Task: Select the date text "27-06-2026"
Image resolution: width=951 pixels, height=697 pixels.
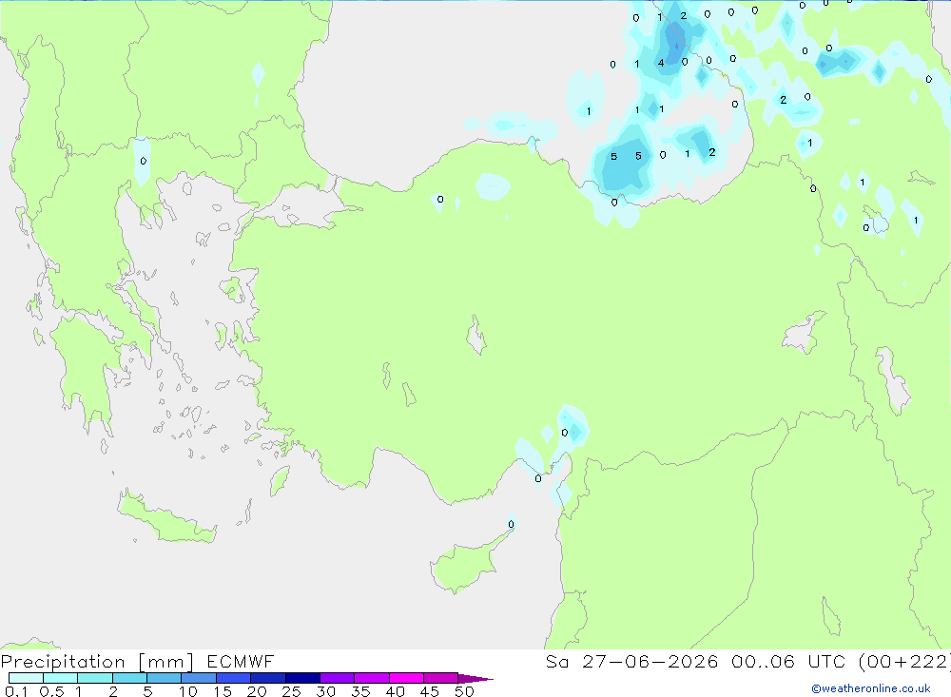Action: pos(650,661)
